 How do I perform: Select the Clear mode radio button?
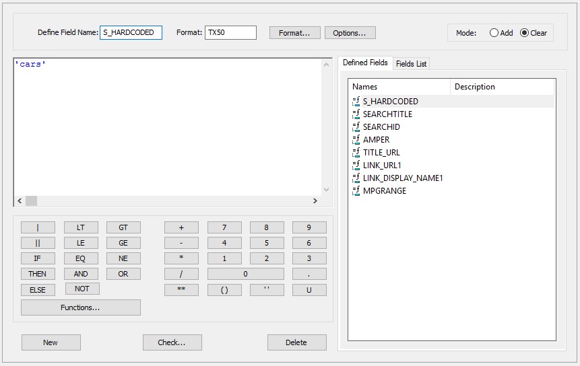pos(525,33)
